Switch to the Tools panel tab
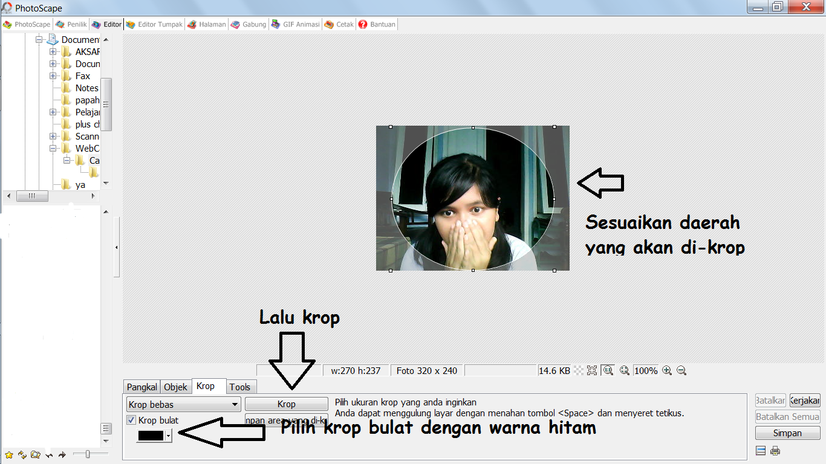 coord(240,387)
